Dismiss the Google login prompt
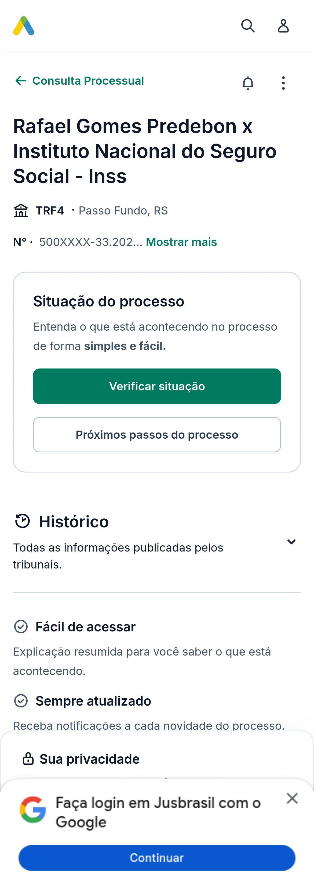The image size is (314, 887). coord(292,798)
